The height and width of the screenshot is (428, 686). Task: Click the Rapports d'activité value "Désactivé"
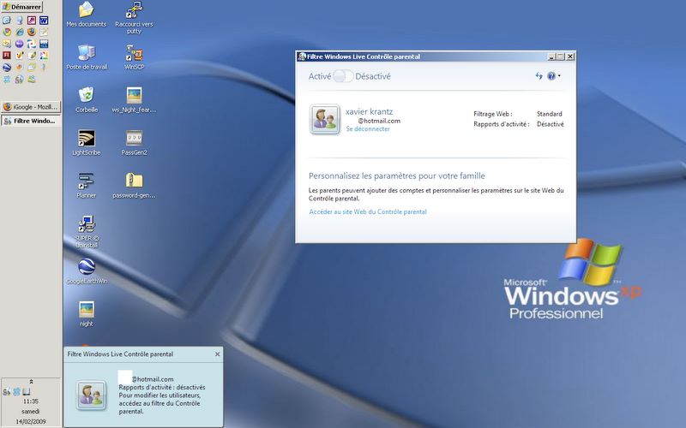(550, 124)
